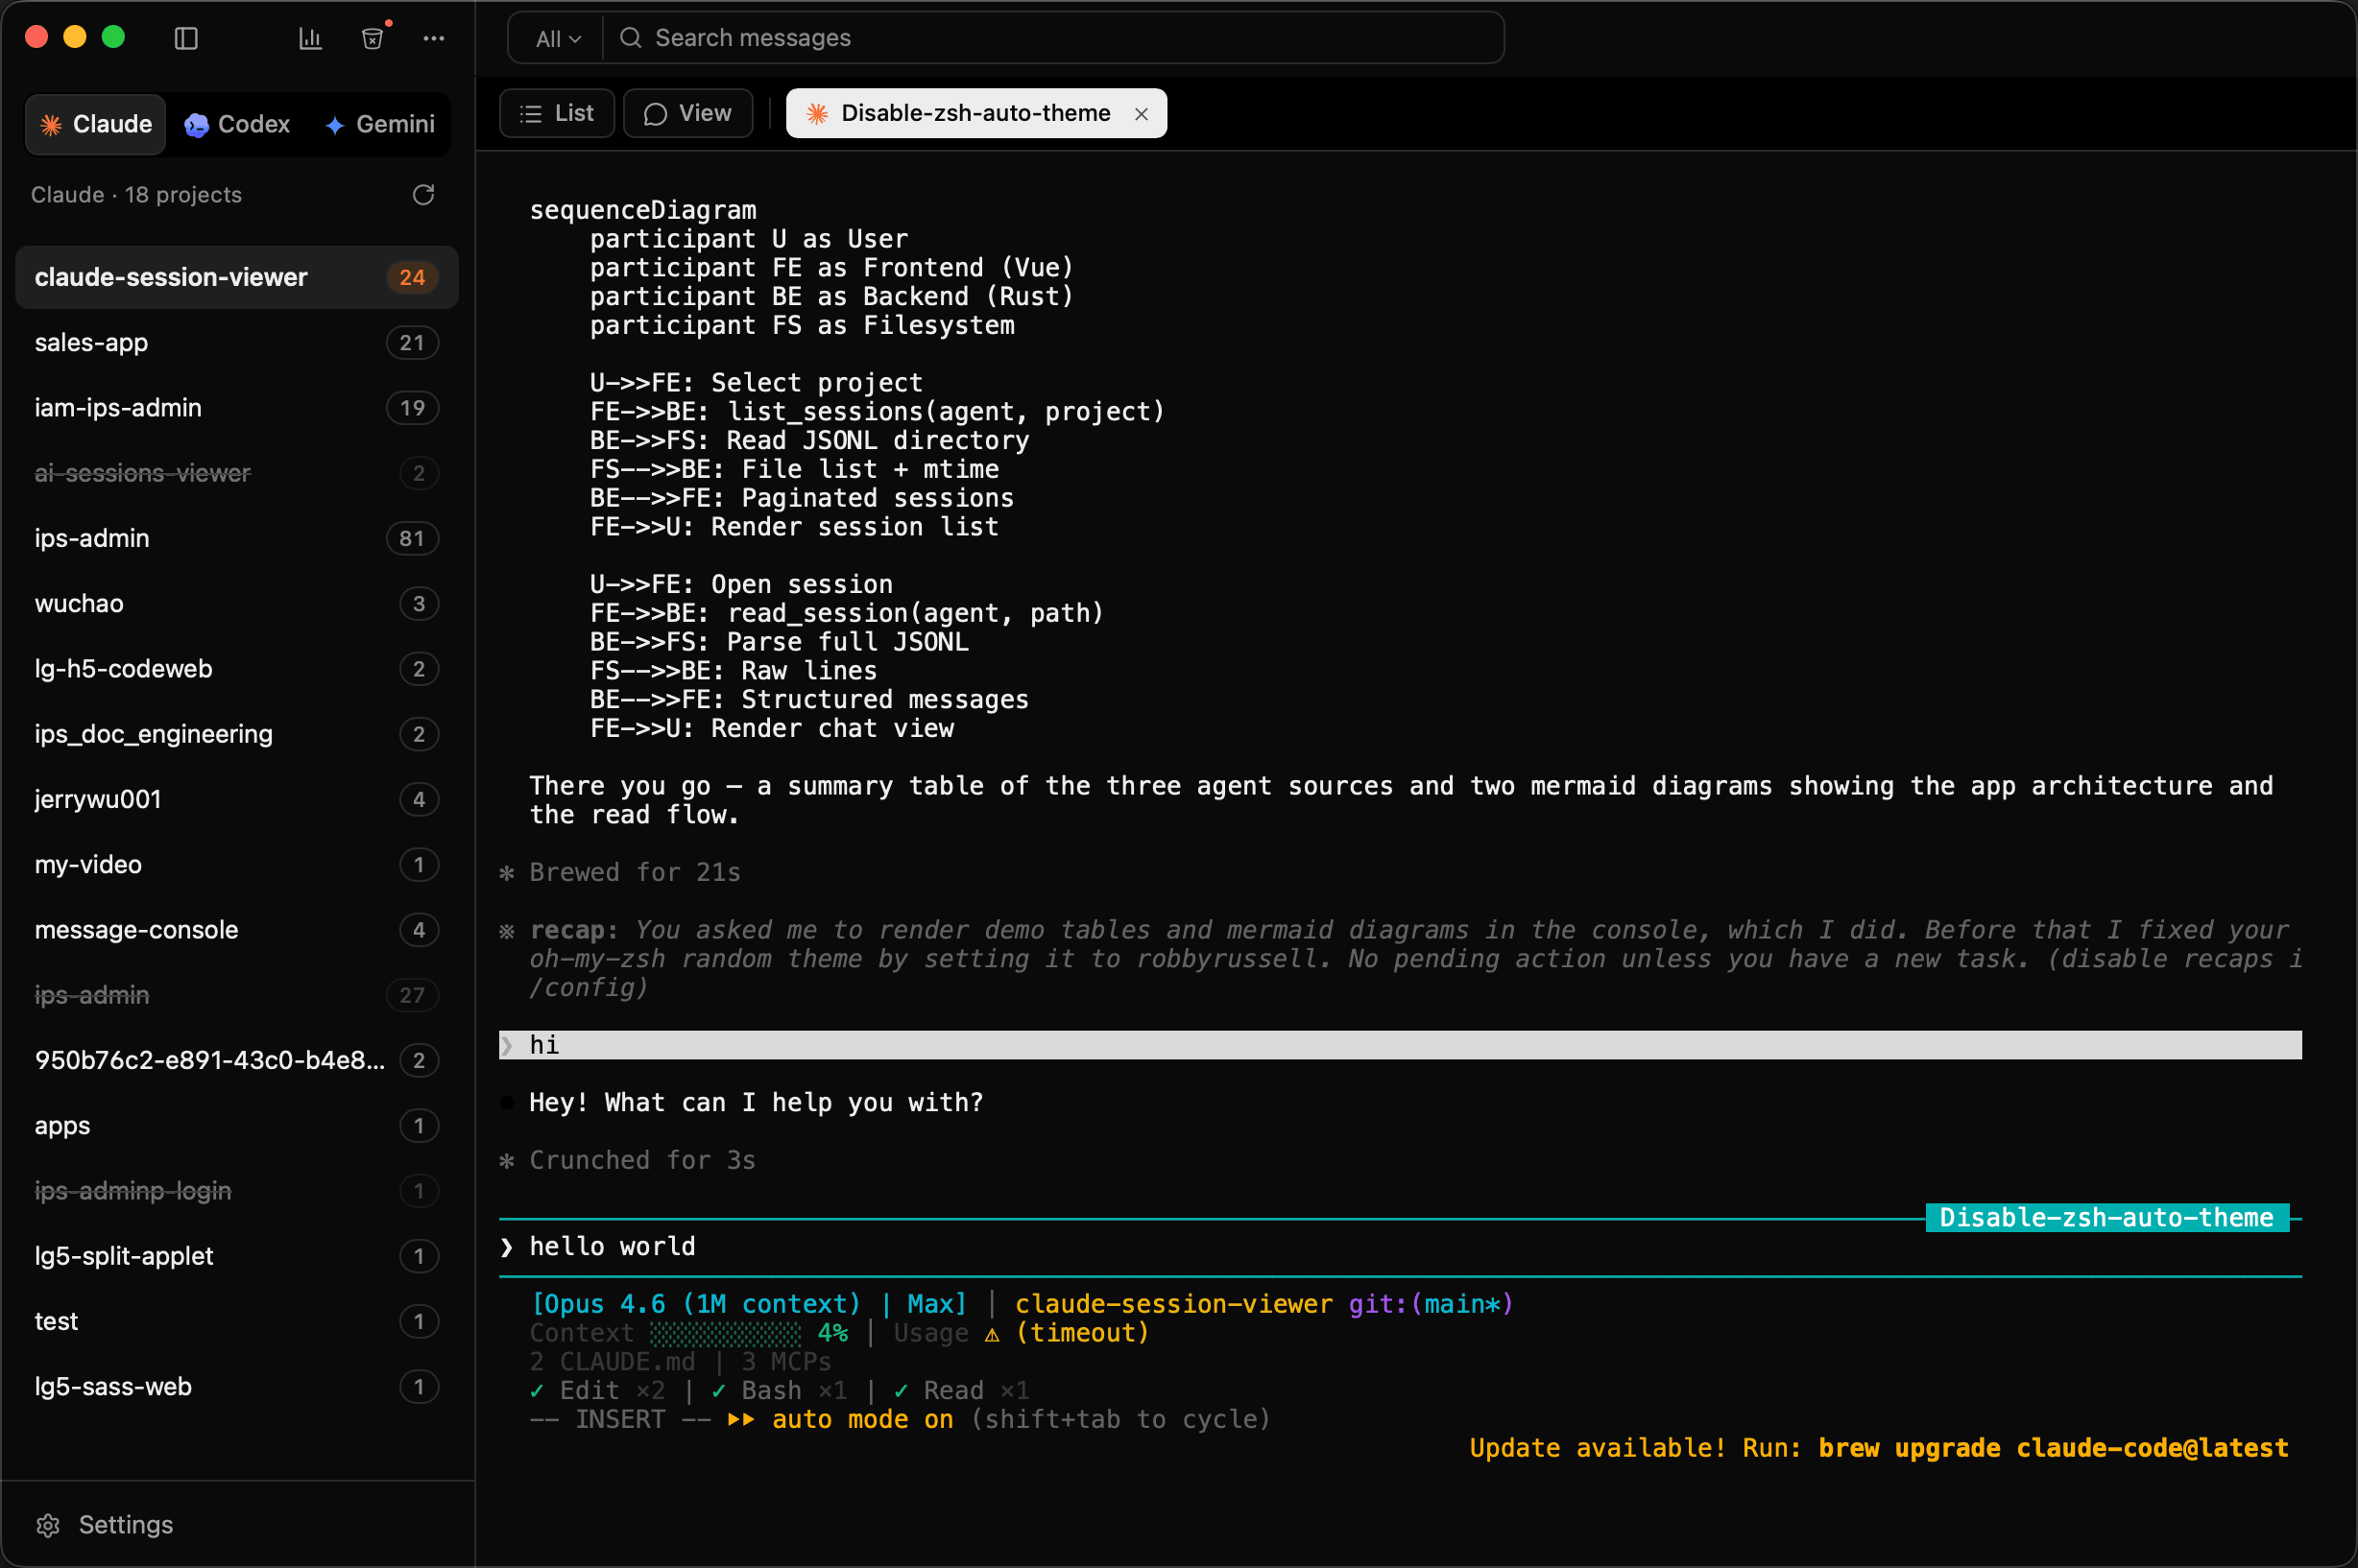
Task: Select the apps project
Action: pos(237,1125)
